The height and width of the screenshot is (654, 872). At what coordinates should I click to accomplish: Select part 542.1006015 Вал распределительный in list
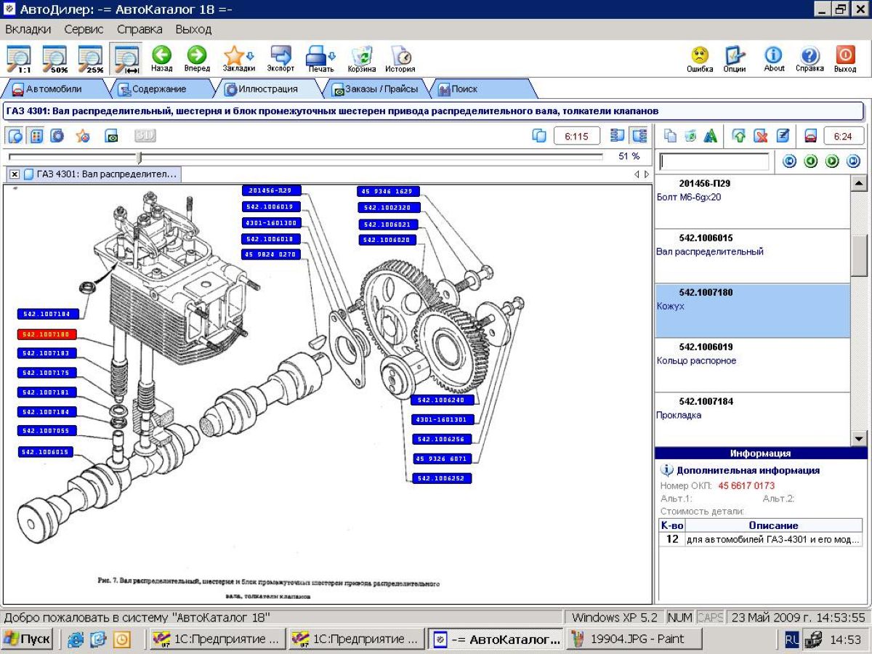point(752,256)
